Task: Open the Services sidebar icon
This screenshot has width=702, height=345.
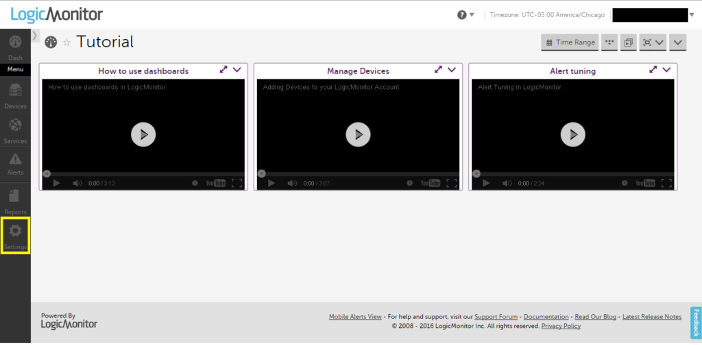Action: 15,129
